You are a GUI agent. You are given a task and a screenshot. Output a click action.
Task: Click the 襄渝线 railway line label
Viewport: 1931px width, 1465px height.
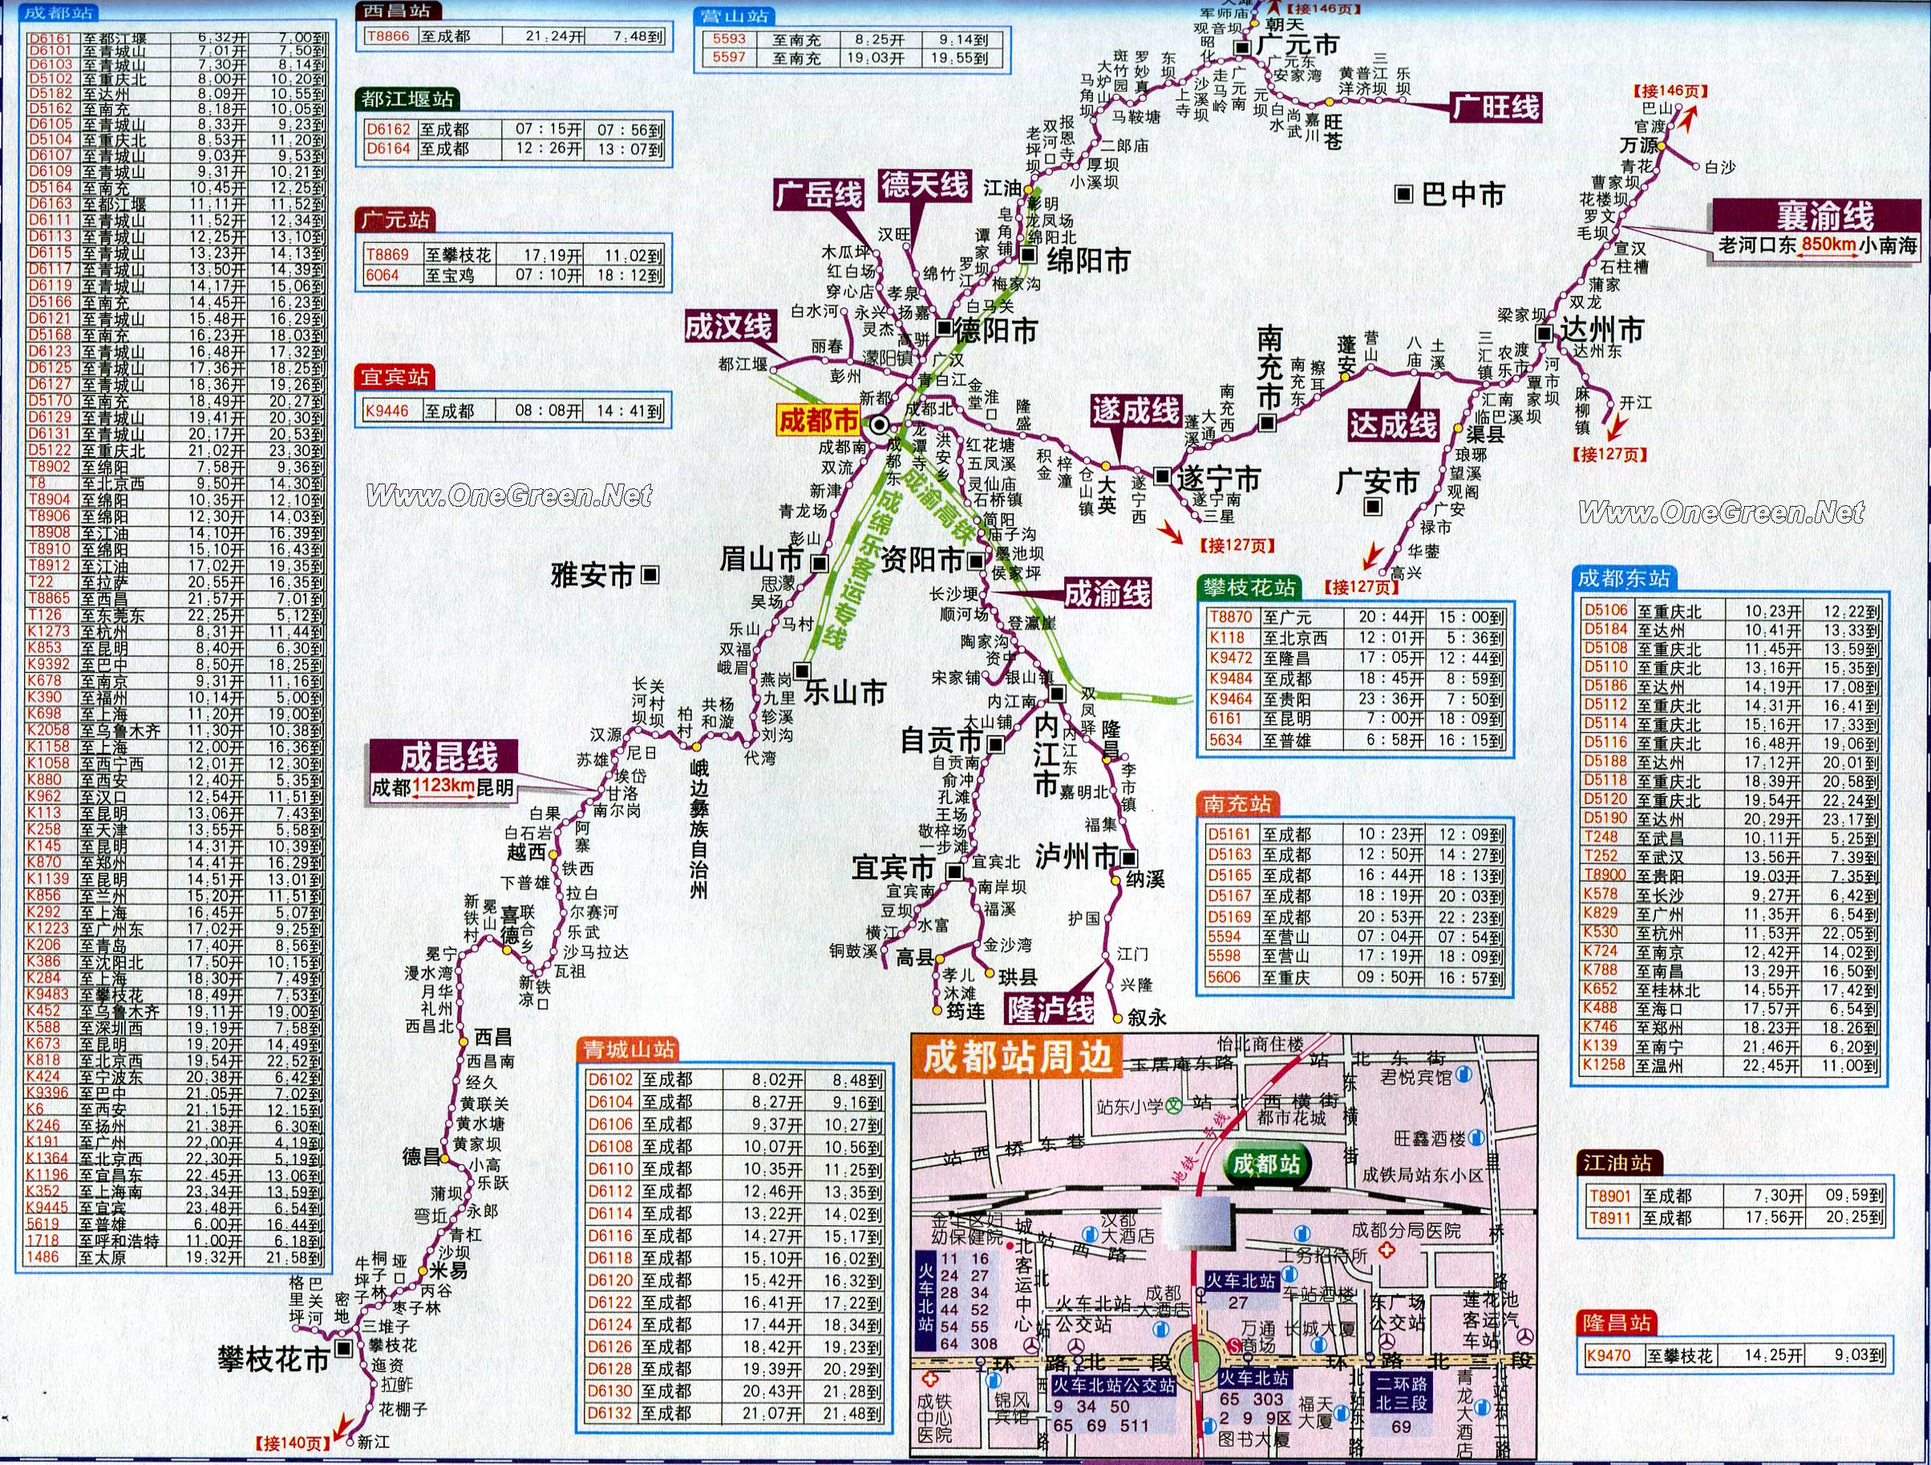click(x=1824, y=216)
